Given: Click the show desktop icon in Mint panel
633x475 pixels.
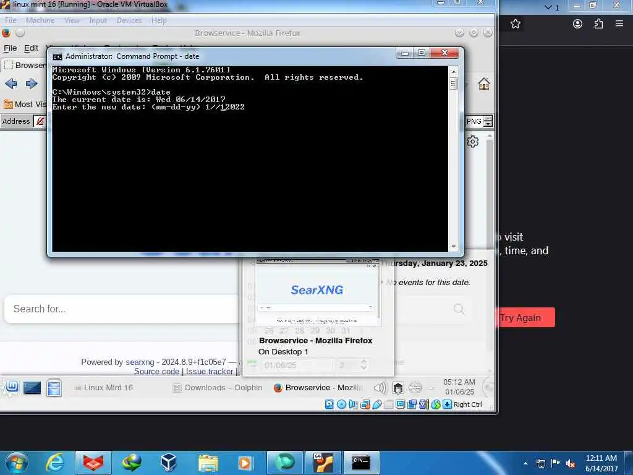Looking at the screenshot, I should click(32, 388).
